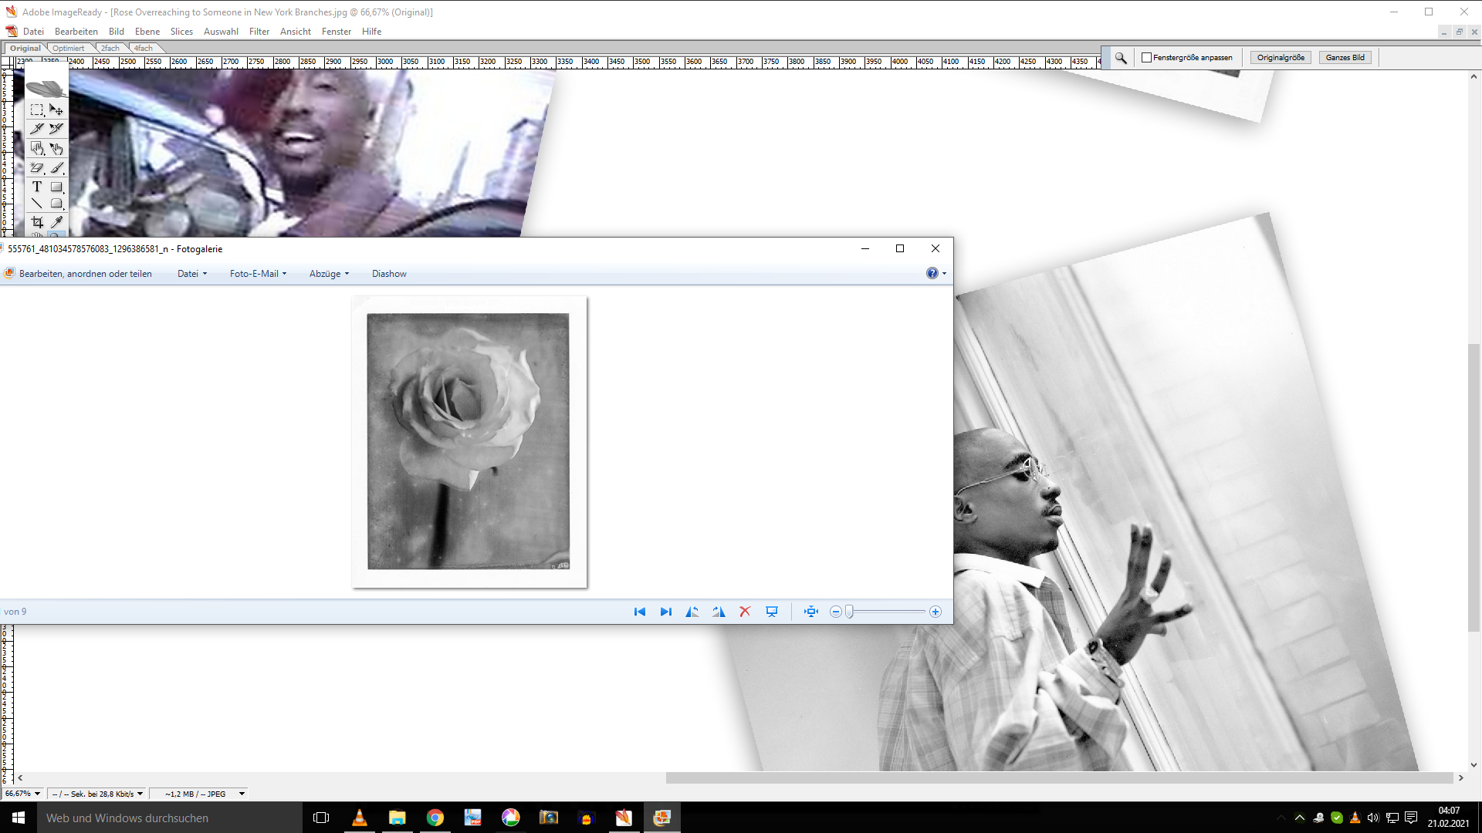The image size is (1482, 833).
Task: Click Bearbeiten, anordnen oder teilen
Action: coord(78,274)
